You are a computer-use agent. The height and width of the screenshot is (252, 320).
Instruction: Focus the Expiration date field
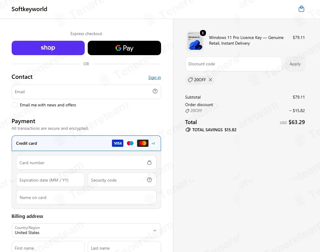50,180
